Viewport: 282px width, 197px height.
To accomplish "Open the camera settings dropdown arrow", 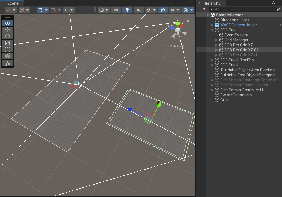I will [178, 10].
